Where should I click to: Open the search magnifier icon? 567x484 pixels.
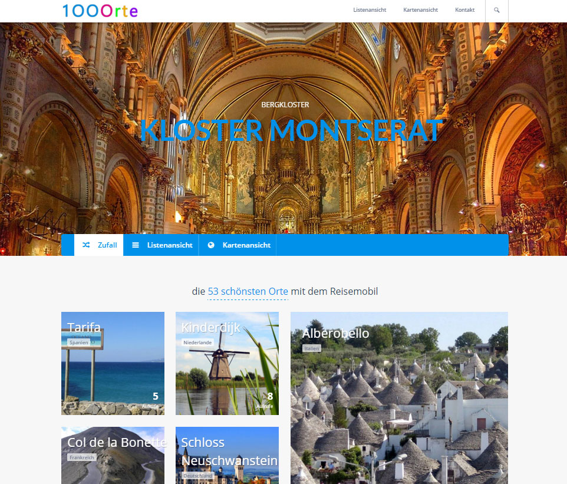(496, 10)
